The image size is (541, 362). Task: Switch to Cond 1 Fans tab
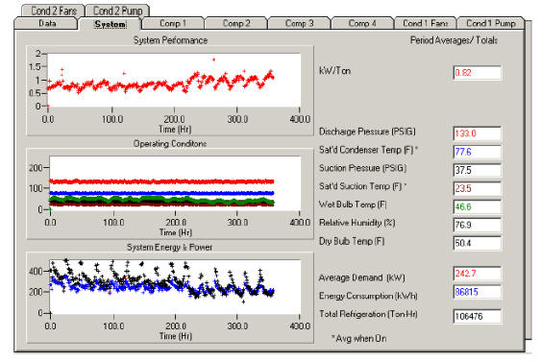click(x=426, y=23)
